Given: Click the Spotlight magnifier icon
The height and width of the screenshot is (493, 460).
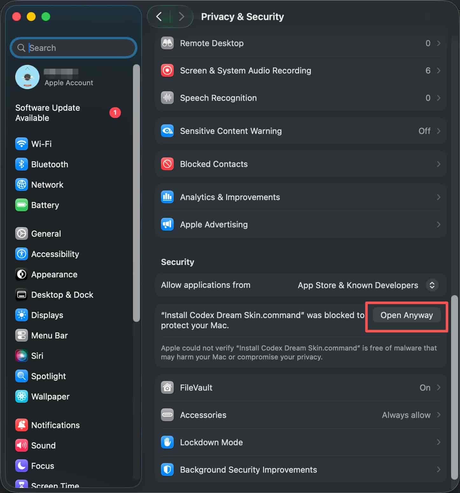Looking at the screenshot, I should point(22,376).
